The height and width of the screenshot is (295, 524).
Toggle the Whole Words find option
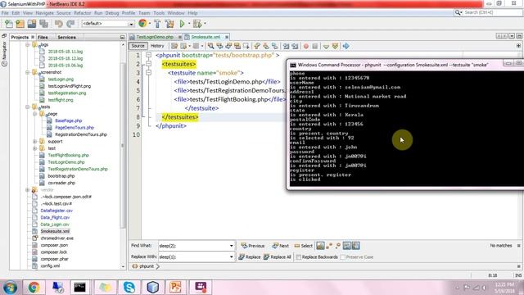coord(329,246)
